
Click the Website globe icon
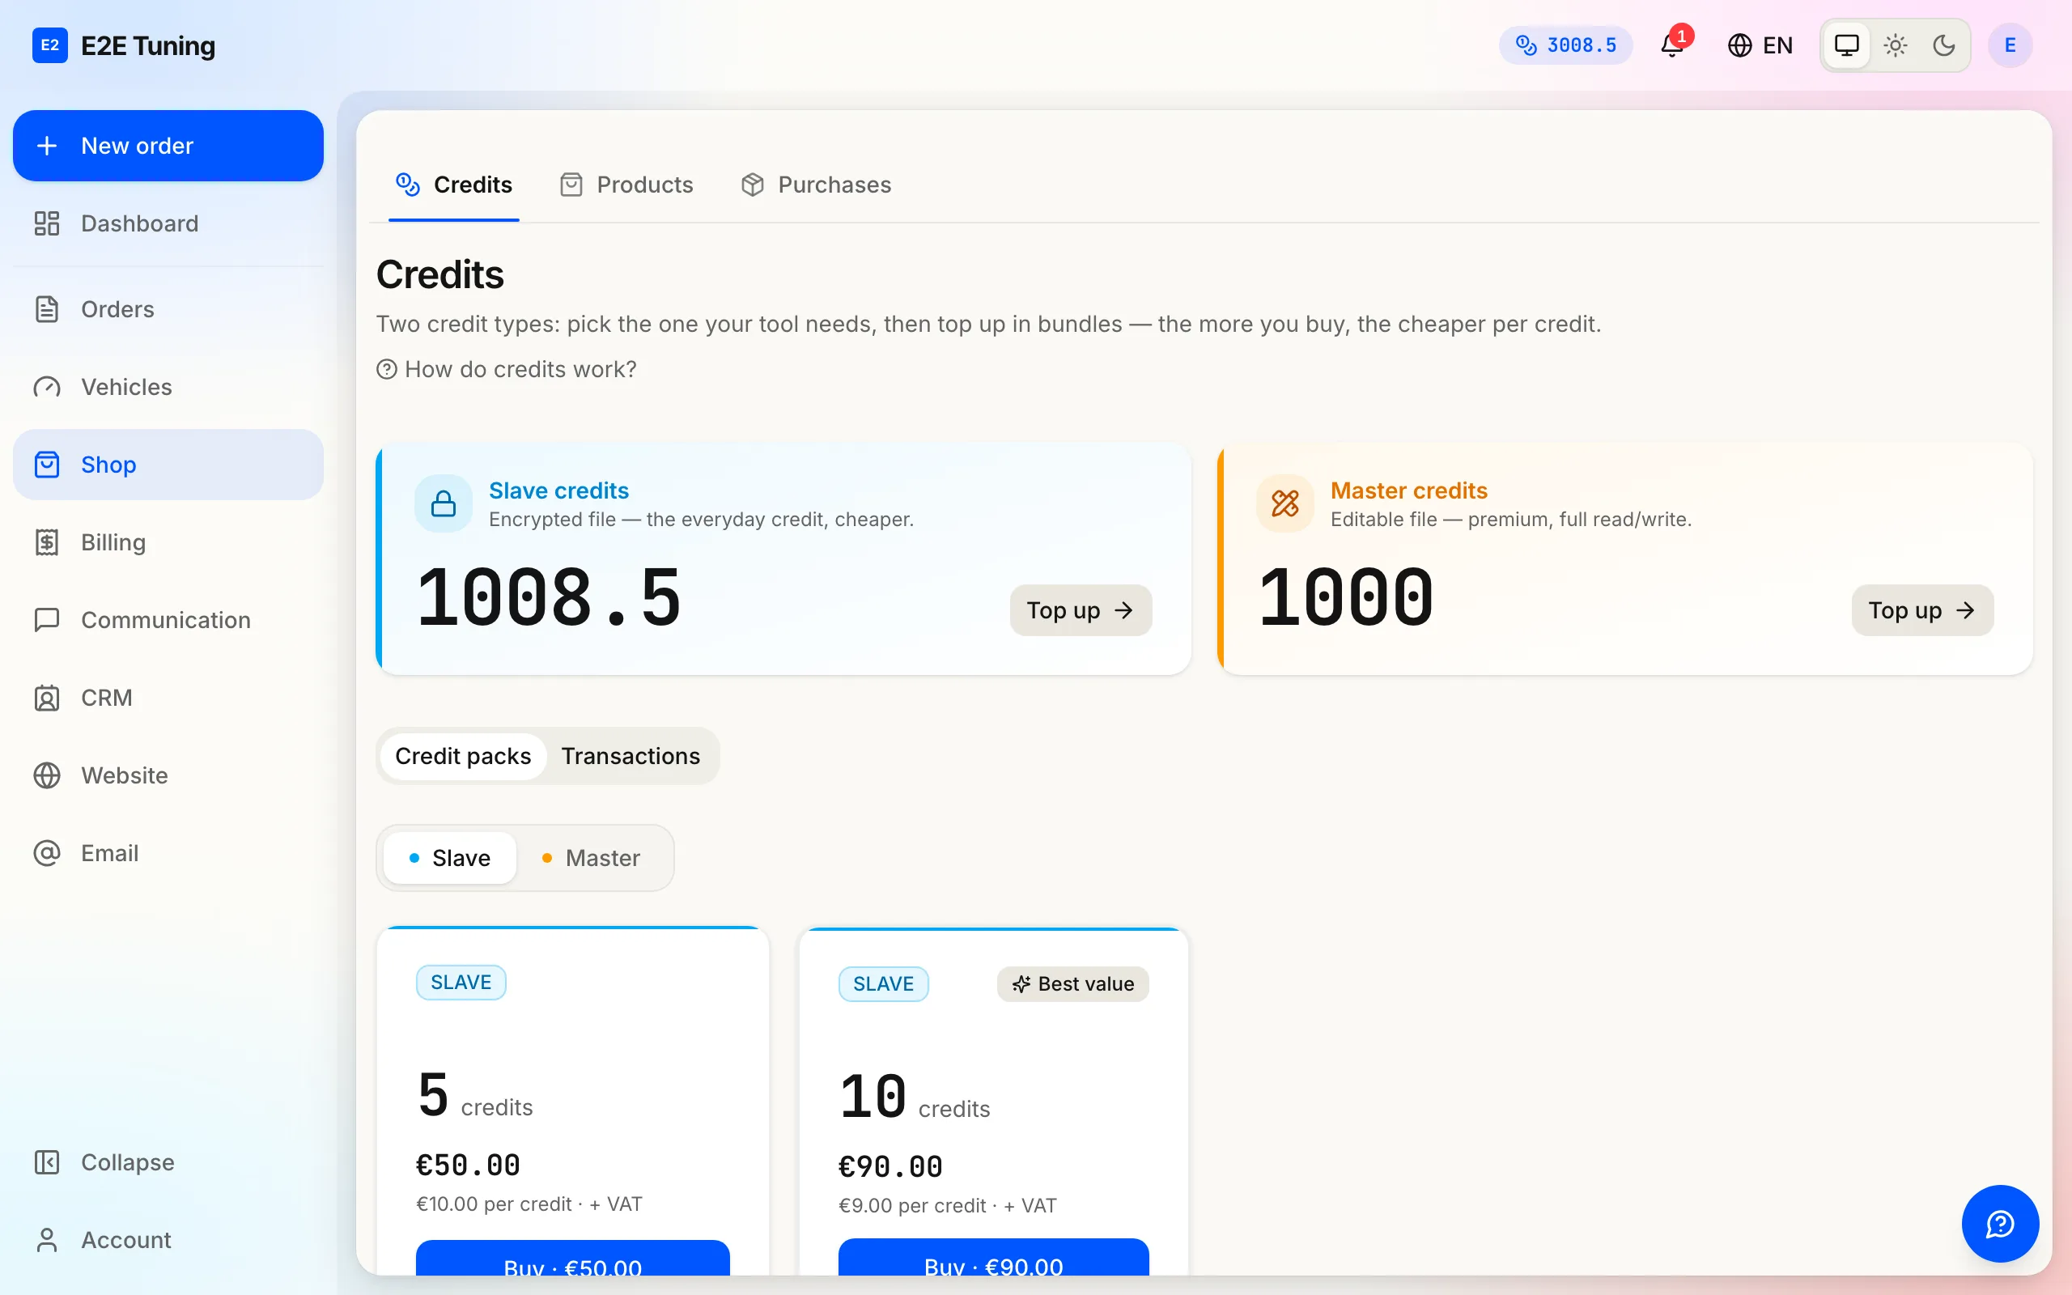click(x=47, y=775)
